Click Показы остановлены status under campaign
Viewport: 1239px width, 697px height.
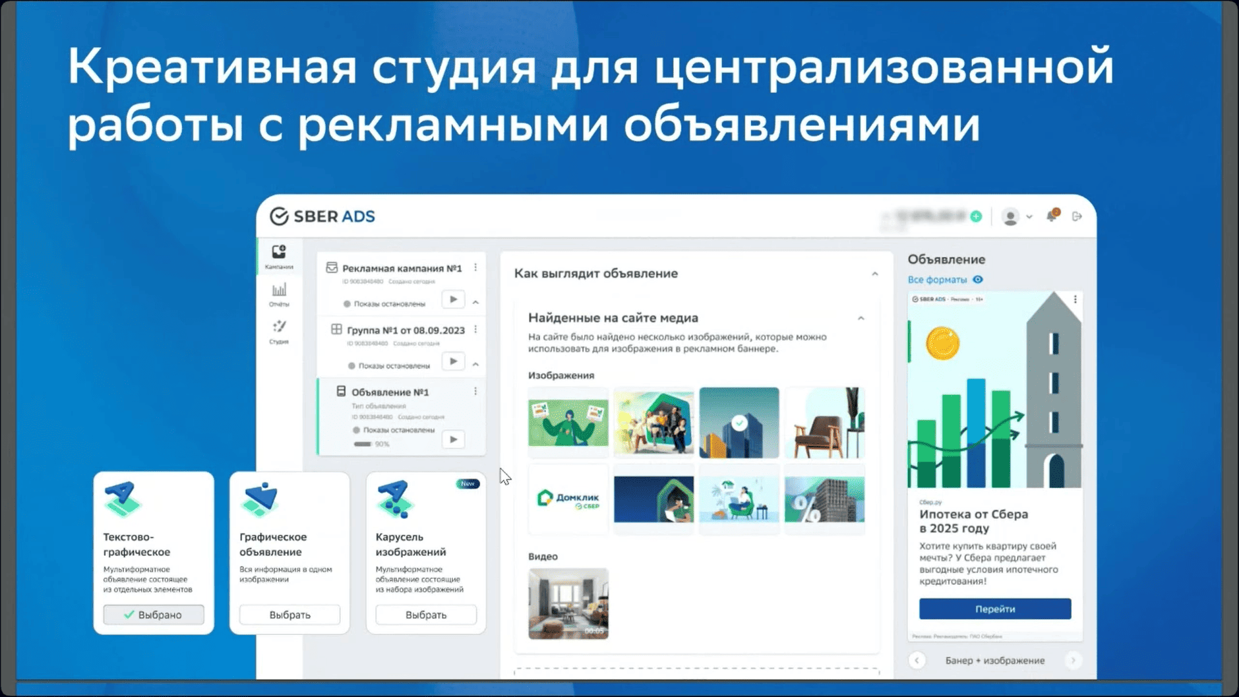[x=385, y=303]
